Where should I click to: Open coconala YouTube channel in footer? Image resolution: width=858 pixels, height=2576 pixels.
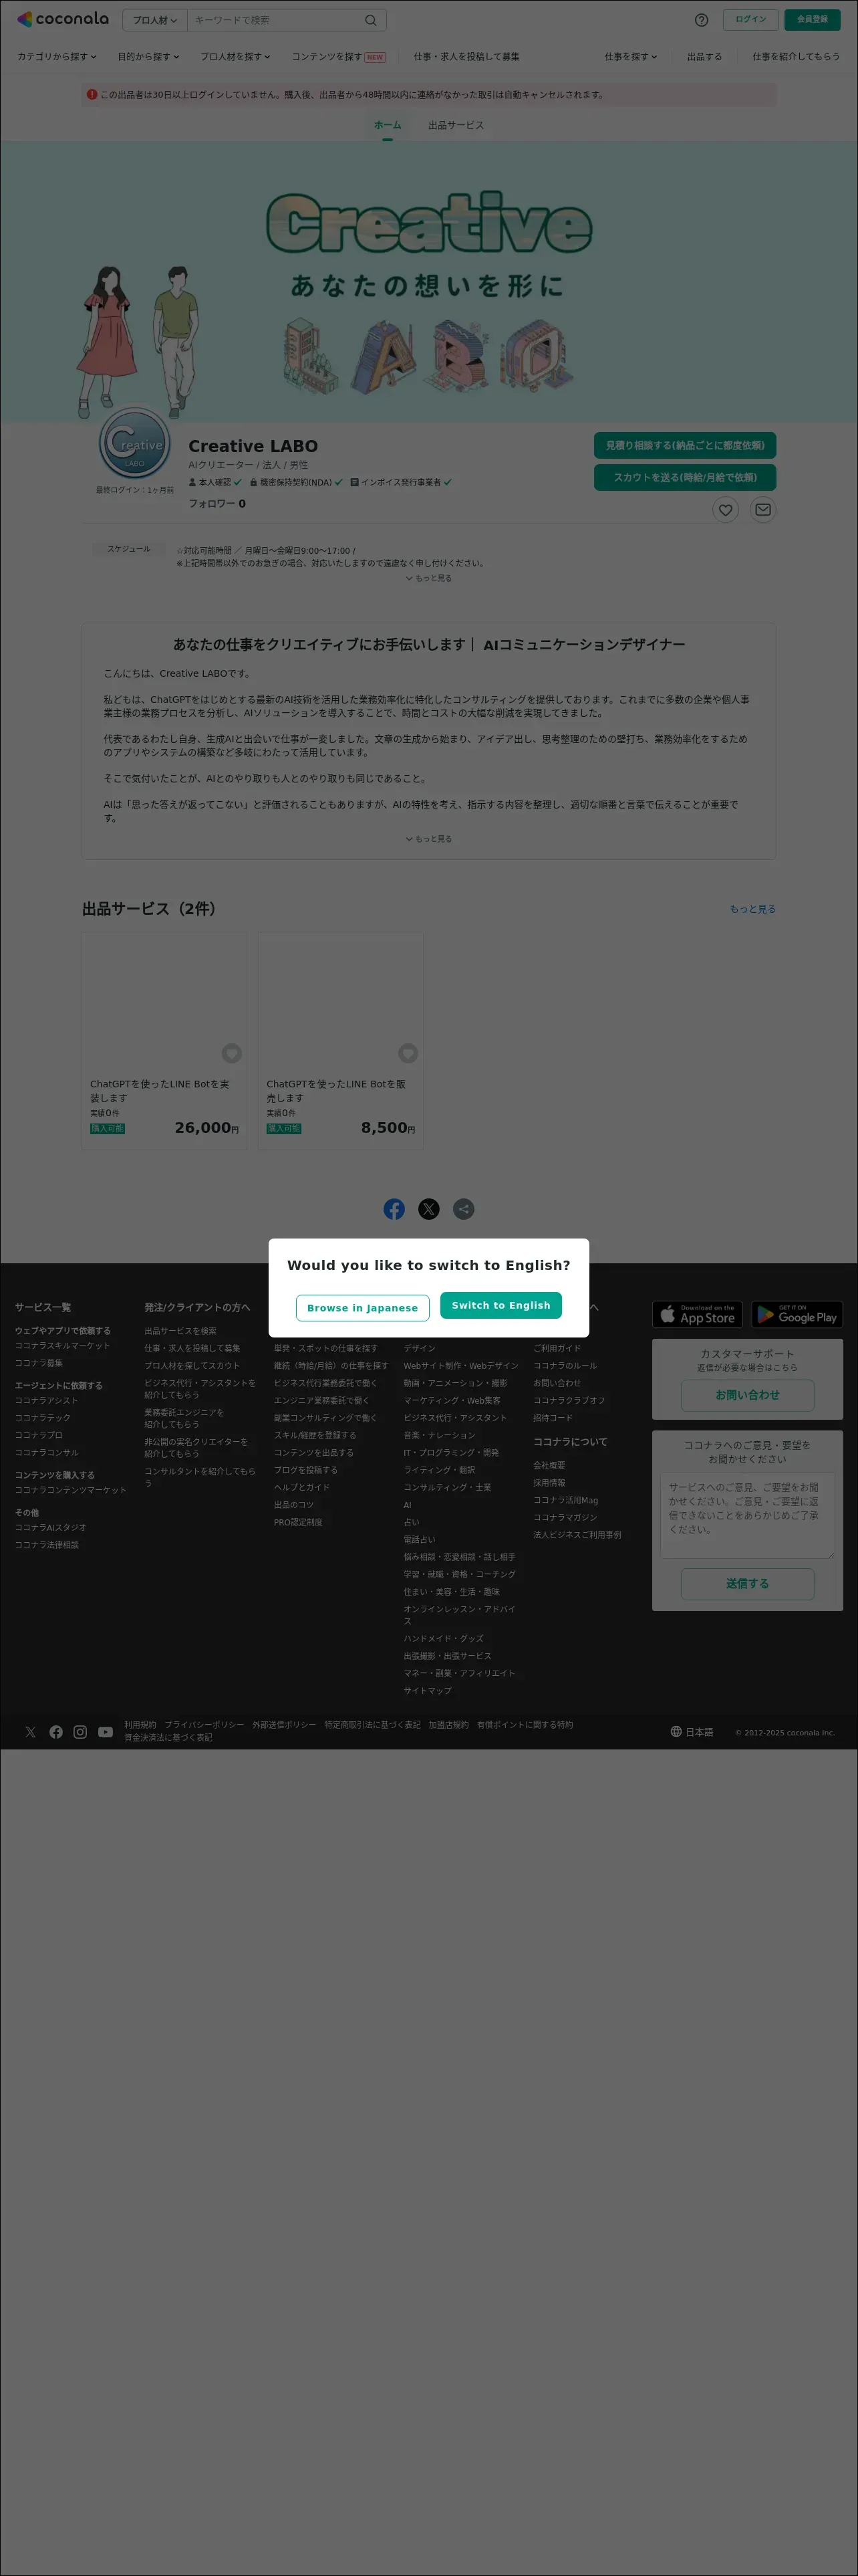click(105, 1732)
